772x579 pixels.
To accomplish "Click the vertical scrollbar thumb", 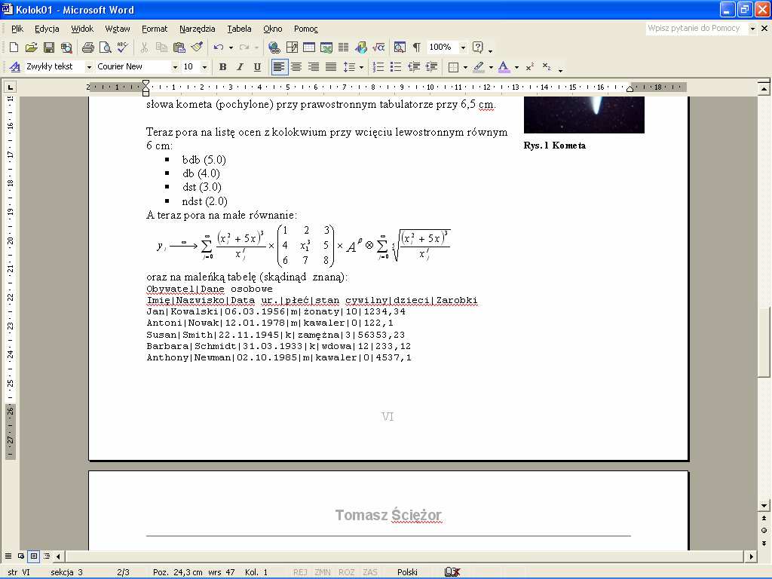I will pos(764,343).
